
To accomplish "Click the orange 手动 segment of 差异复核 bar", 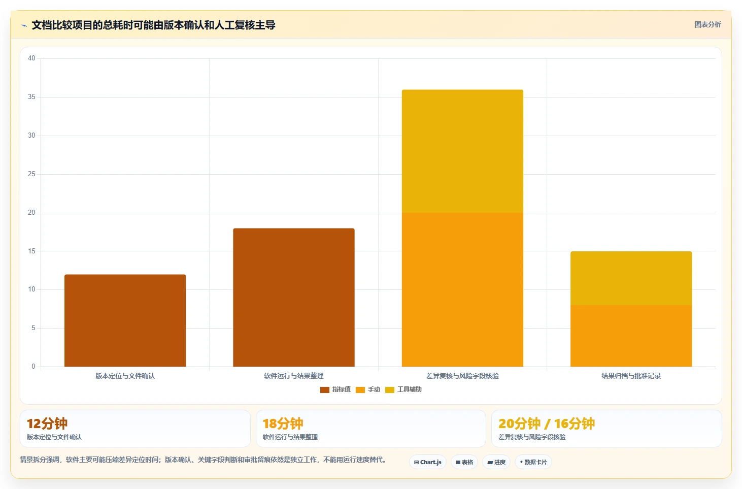I will tap(462, 289).
